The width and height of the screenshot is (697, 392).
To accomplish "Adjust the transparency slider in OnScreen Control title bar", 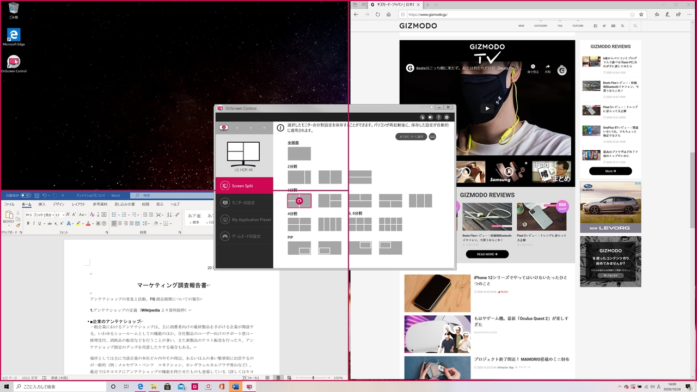I will 428,108.
